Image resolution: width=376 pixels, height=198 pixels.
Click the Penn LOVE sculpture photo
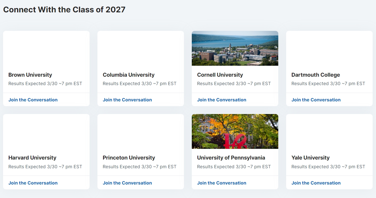coord(235,131)
